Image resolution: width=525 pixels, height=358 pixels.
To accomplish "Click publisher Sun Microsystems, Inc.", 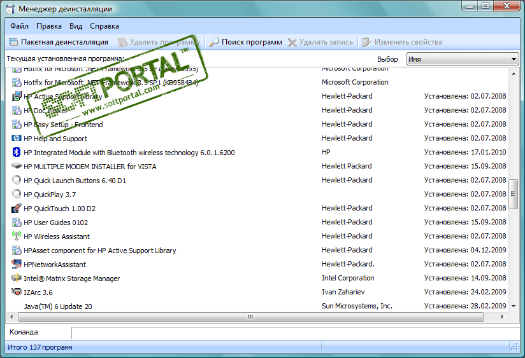I will (357, 306).
